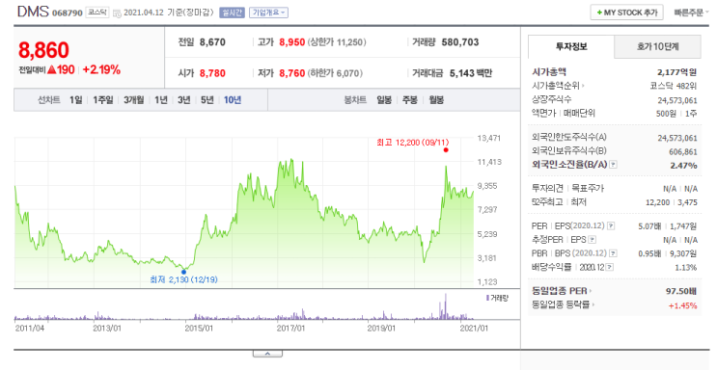Click the 시가 value 8,780

click(212, 73)
